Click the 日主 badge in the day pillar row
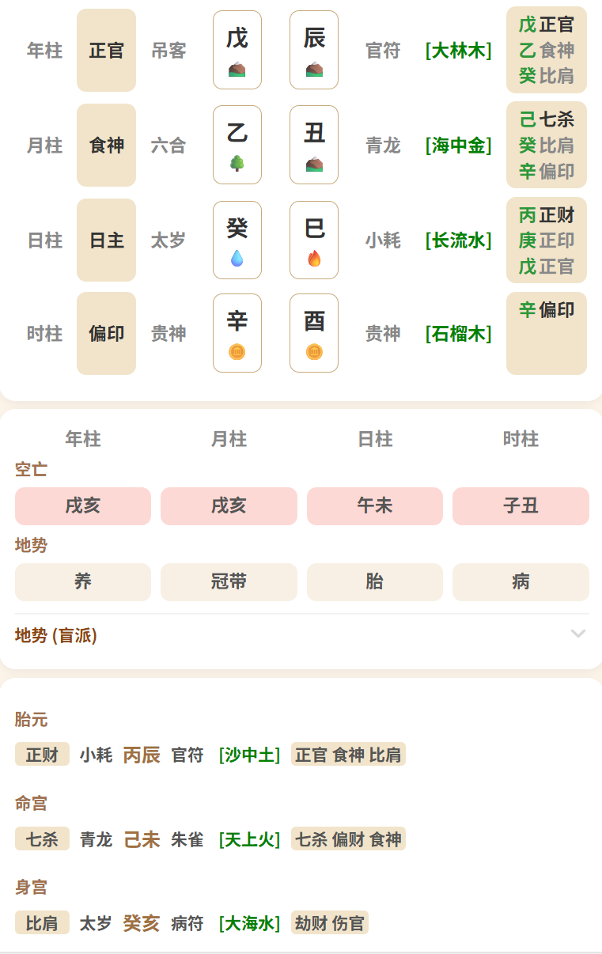The height and width of the screenshot is (954, 602). (106, 240)
